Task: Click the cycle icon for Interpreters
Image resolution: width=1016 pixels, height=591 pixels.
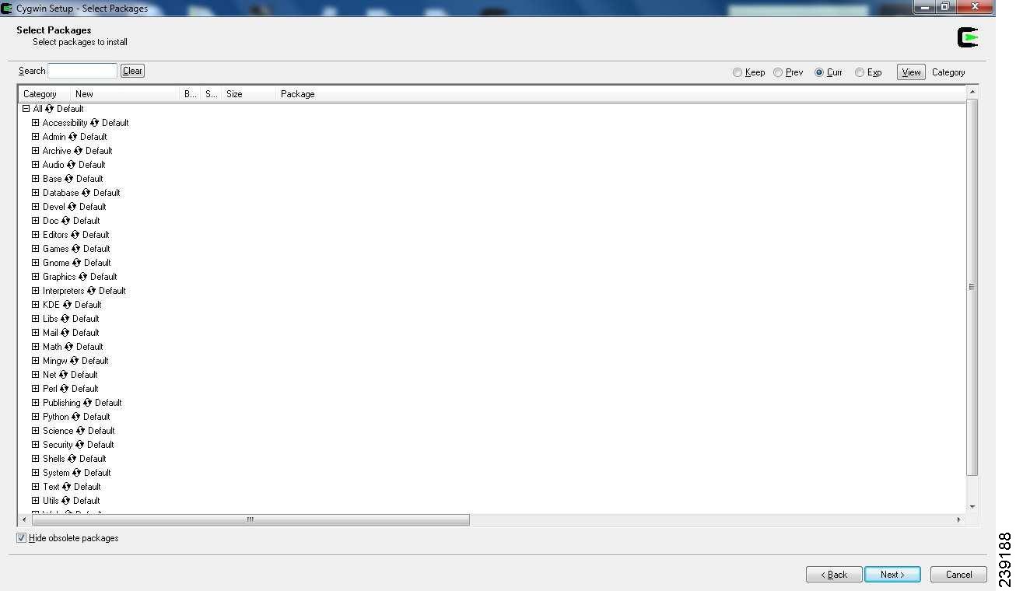Action: pyautogui.click(x=92, y=291)
